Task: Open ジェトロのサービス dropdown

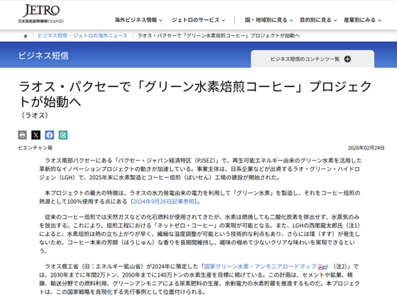Action: (x=198, y=20)
